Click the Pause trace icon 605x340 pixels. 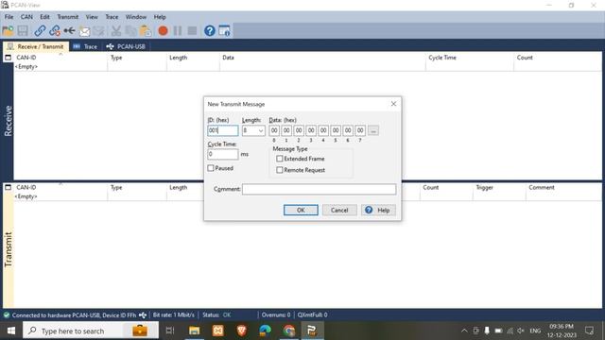pos(178,30)
